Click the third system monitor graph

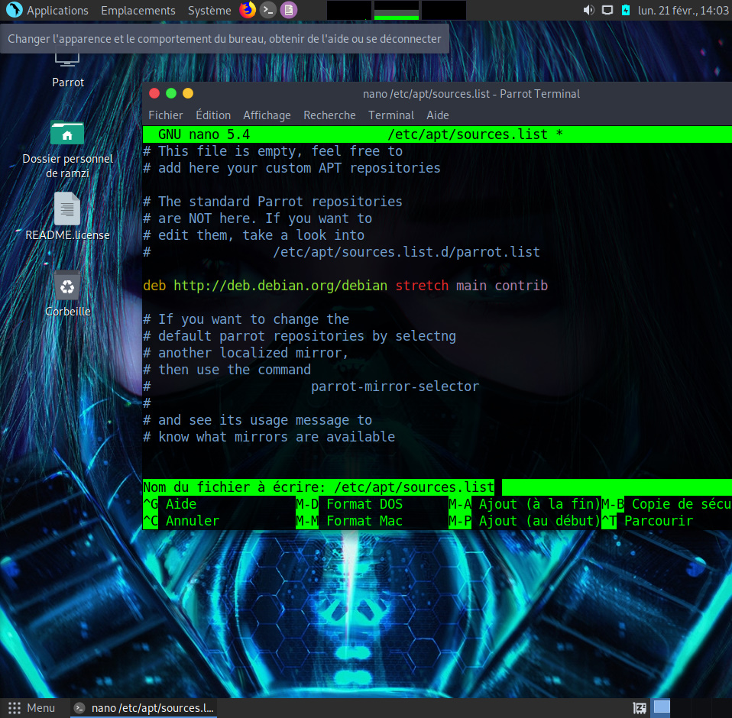443,10
